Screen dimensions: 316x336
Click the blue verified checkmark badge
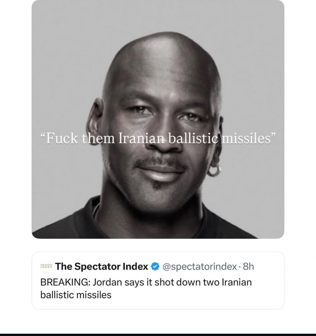click(x=155, y=267)
